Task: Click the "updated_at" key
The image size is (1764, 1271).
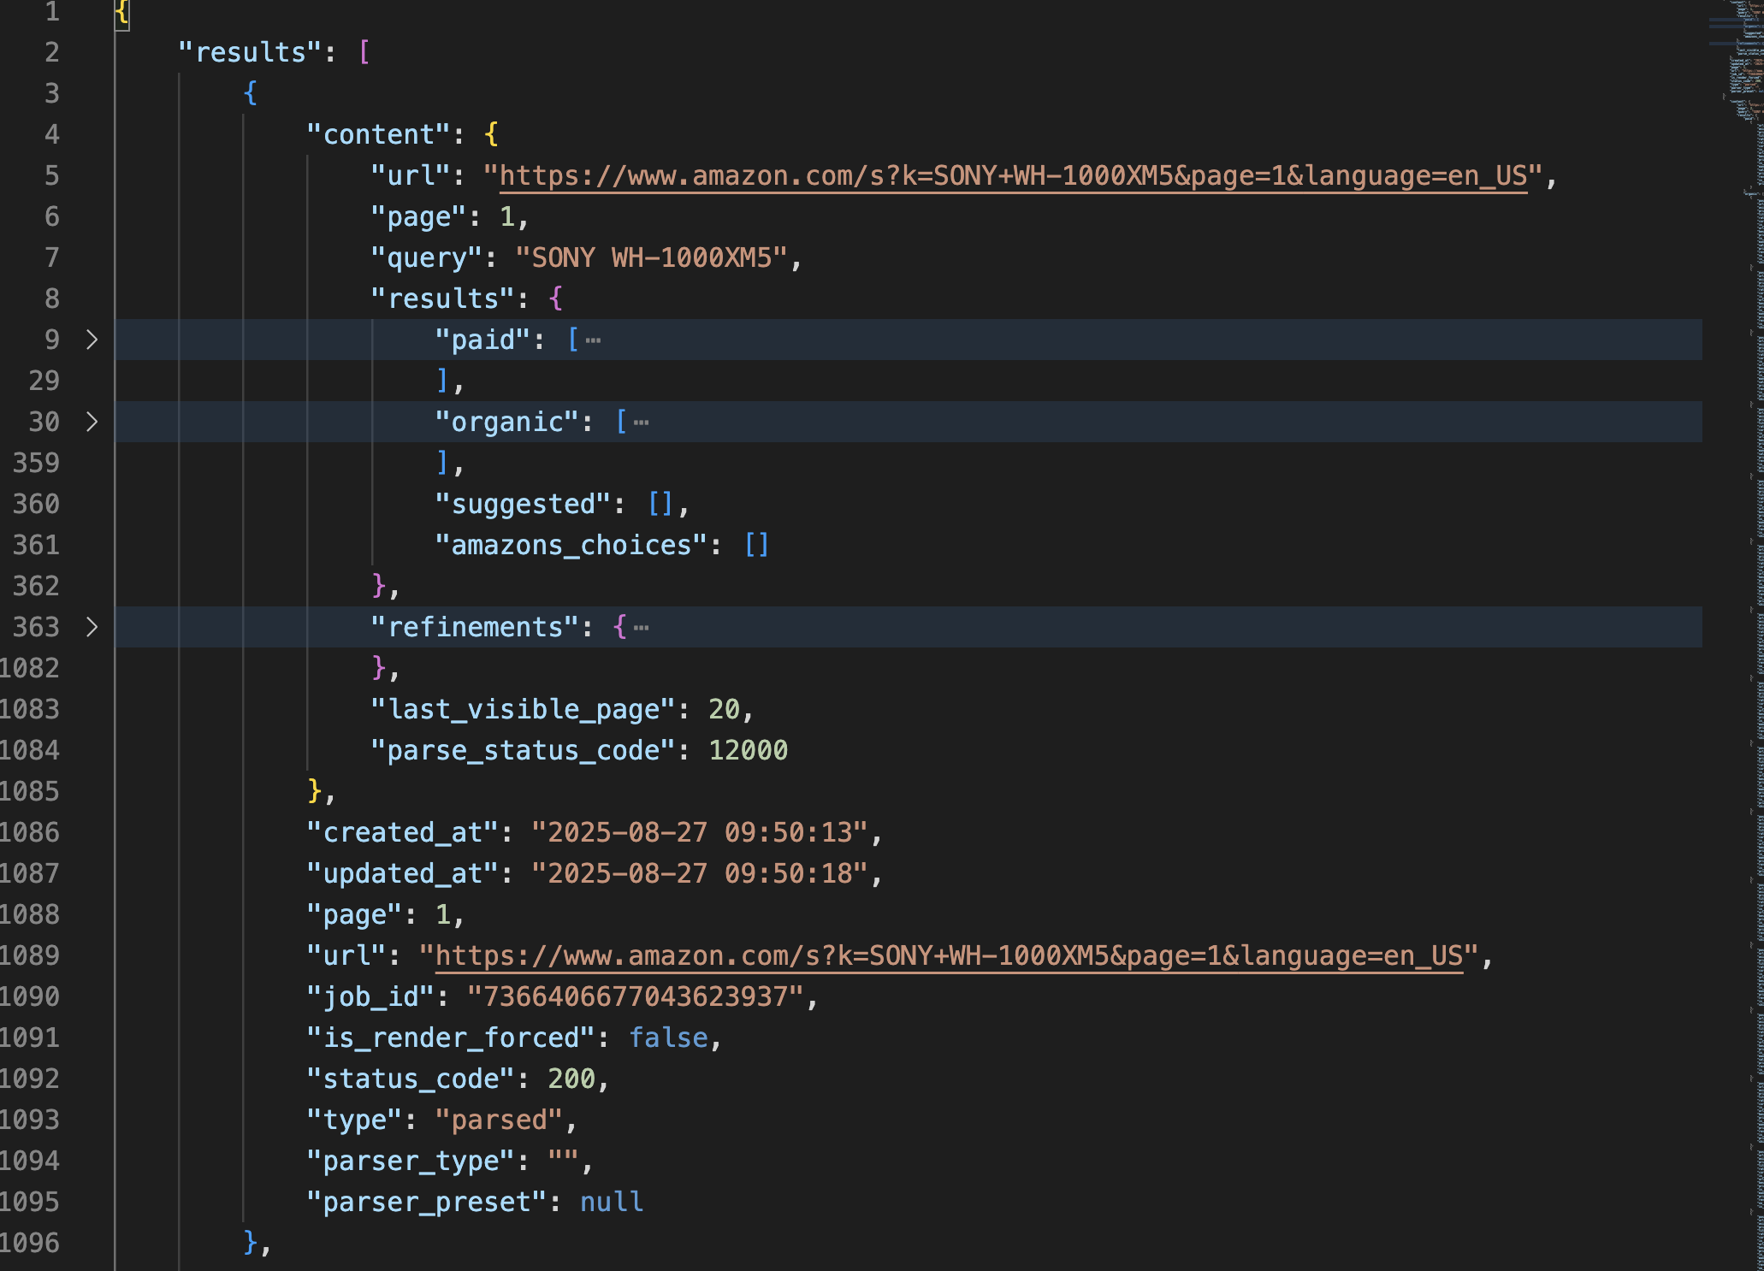Action: click(x=403, y=873)
